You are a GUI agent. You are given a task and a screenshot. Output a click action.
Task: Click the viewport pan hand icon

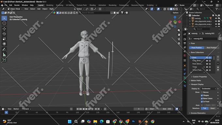click(179, 35)
